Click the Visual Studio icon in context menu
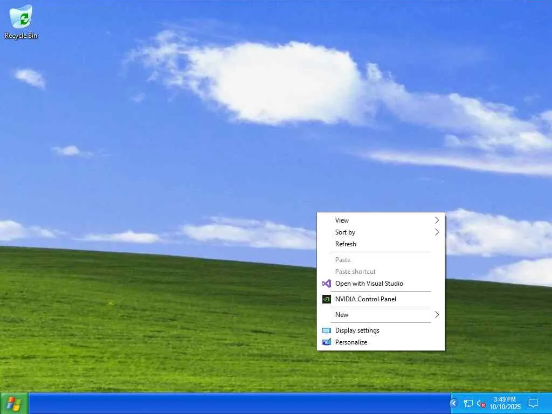The width and height of the screenshot is (552, 414). click(x=326, y=284)
